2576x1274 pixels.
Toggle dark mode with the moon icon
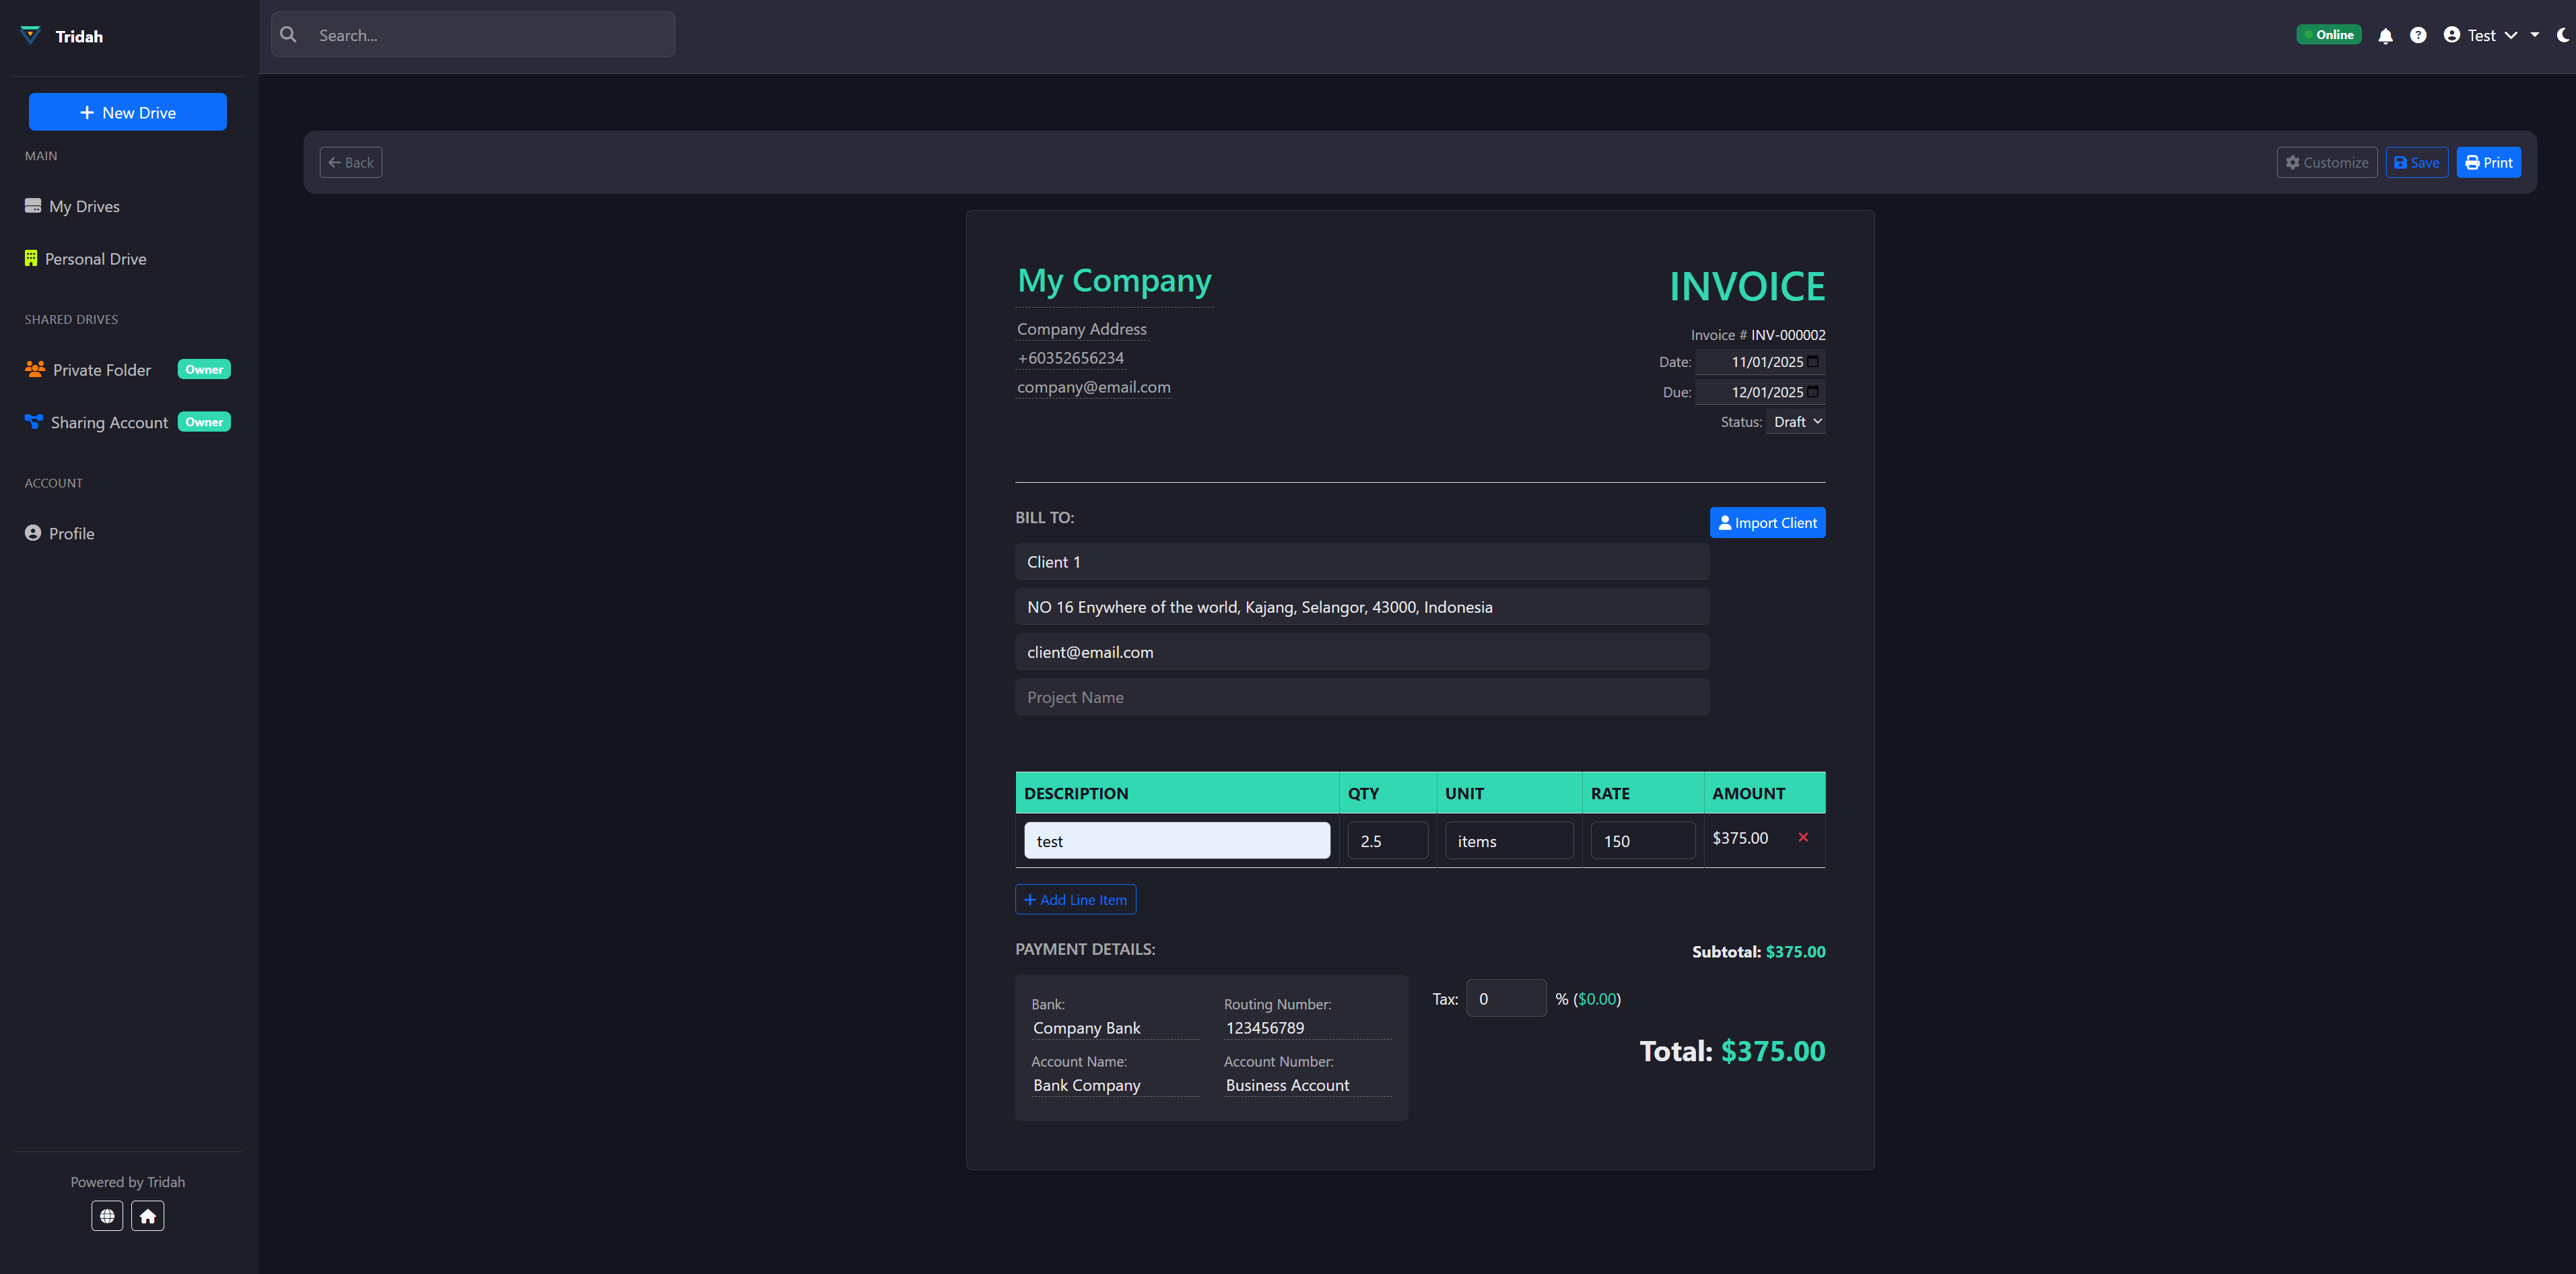click(x=2563, y=34)
